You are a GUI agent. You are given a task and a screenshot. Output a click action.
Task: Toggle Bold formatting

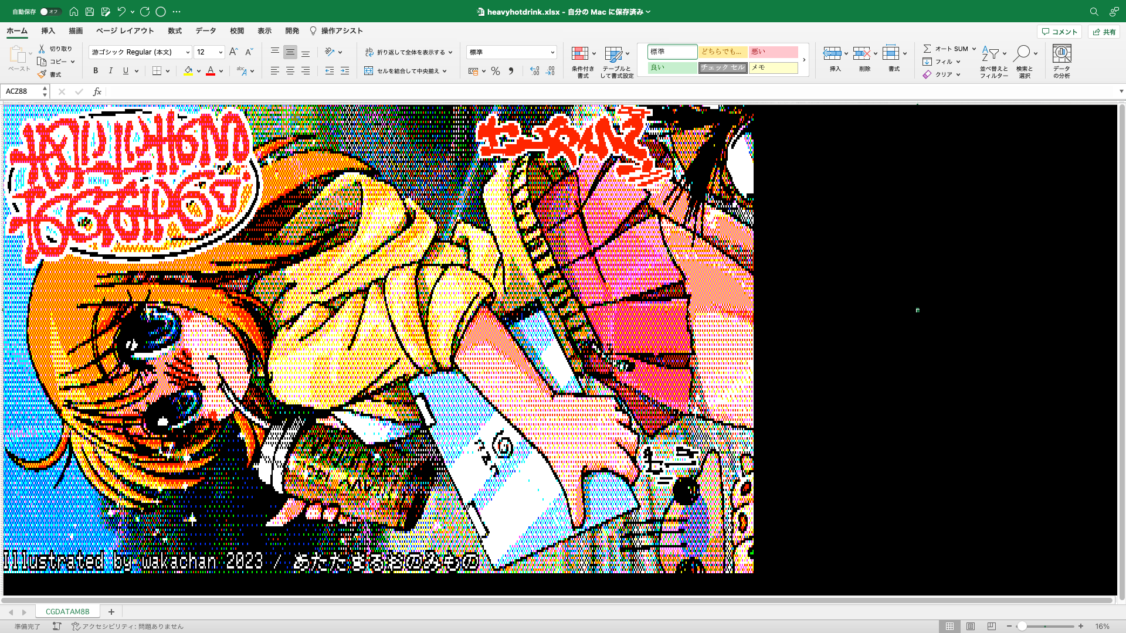[96, 71]
